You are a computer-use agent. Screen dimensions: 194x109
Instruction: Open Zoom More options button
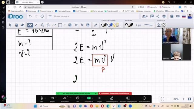pyautogui.click(x=144, y=99)
